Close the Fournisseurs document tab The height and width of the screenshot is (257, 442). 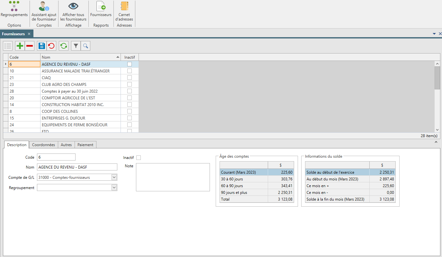tap(29, 34)
